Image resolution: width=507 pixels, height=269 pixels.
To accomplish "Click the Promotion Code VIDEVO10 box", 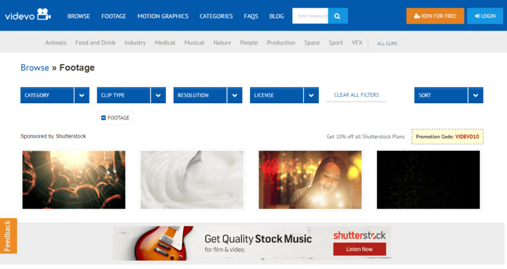I will (448, 137).
